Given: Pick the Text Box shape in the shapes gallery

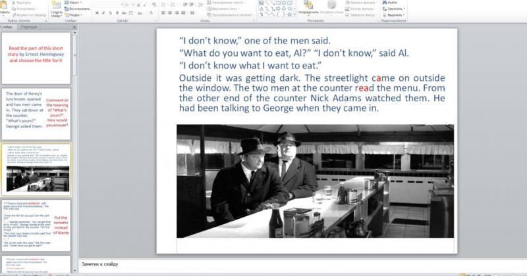Looking at the screenshot, I should (261, 3).
